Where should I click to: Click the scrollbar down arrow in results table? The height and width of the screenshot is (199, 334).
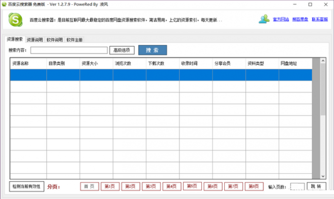(x=323, y=176)
